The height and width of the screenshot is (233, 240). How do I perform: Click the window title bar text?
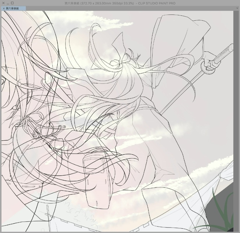click(x=120, y=3)
